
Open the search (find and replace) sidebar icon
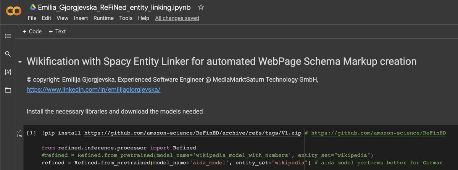8,54
